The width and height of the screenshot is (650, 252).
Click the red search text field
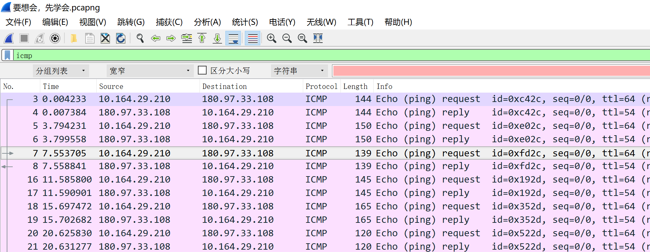click(491, 71)
